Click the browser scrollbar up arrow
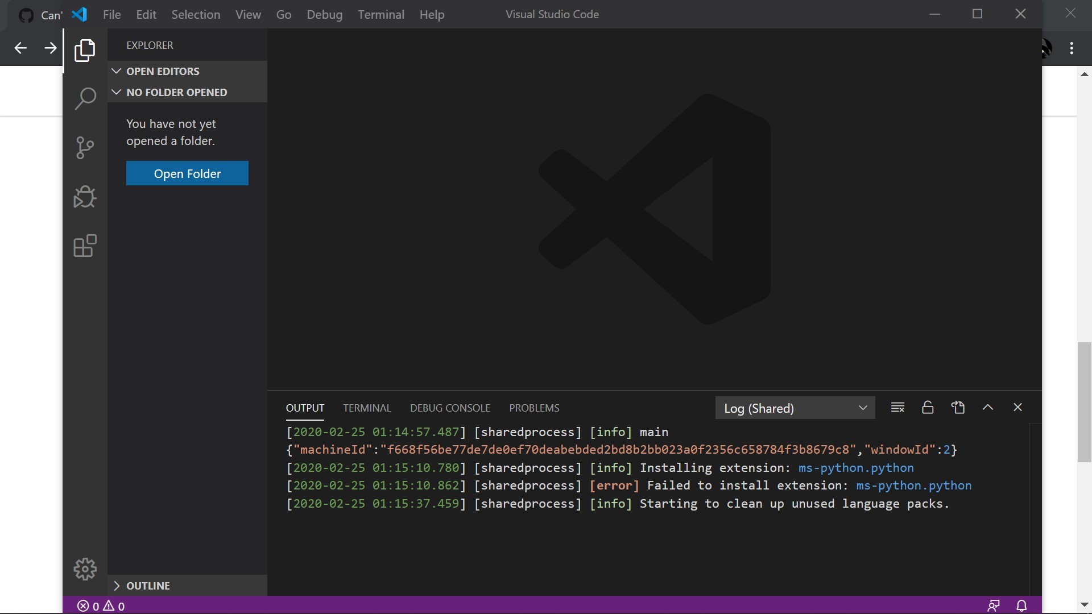 (1084, 74)
